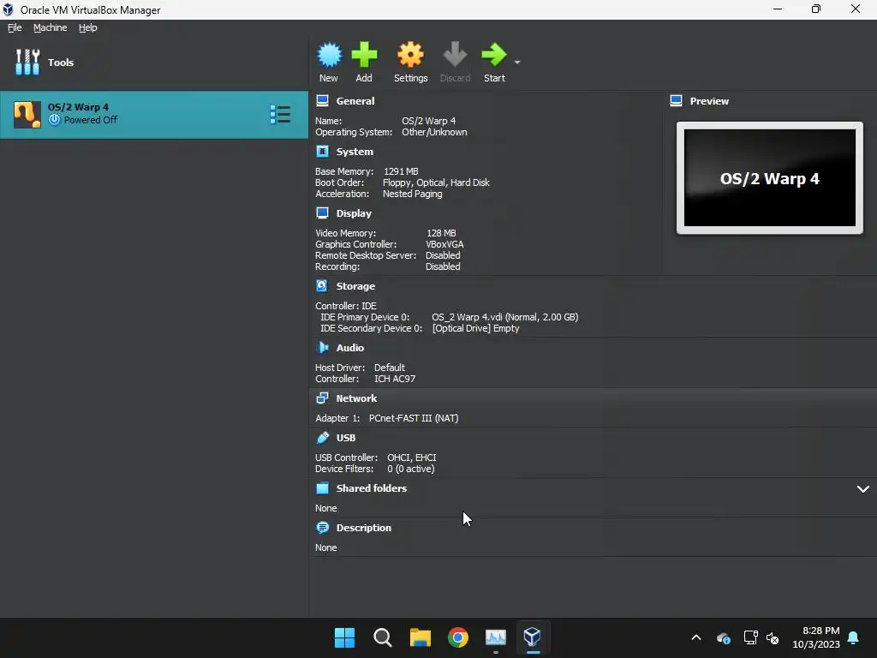The width and height of the screenshot is (877, 658).
Task: Open Settings via the gear icon
Action: pos(410,55)
